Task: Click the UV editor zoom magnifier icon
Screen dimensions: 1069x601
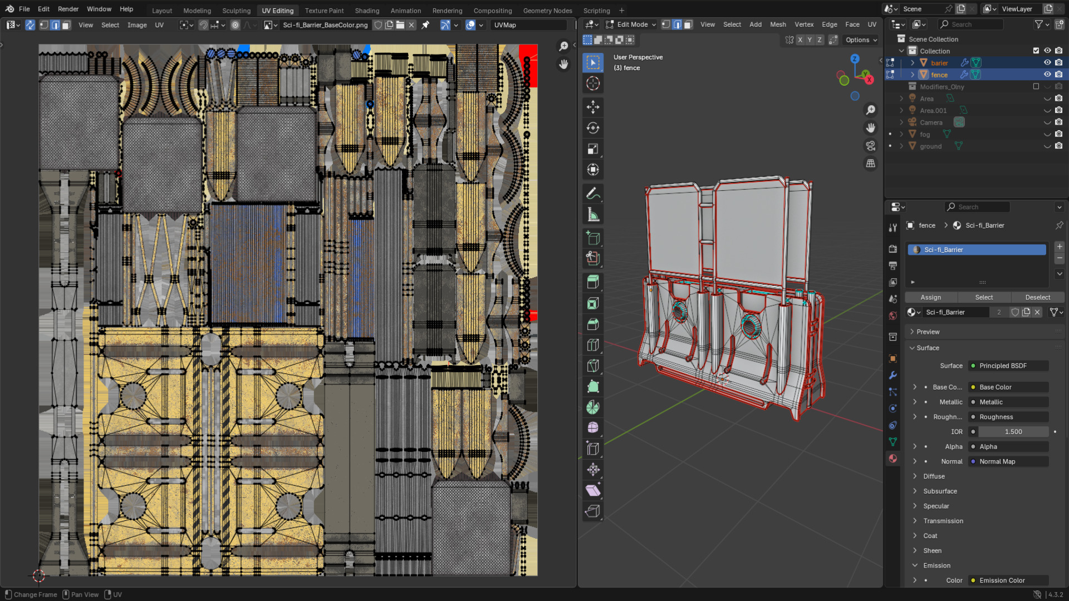Action: click(563, 46)
